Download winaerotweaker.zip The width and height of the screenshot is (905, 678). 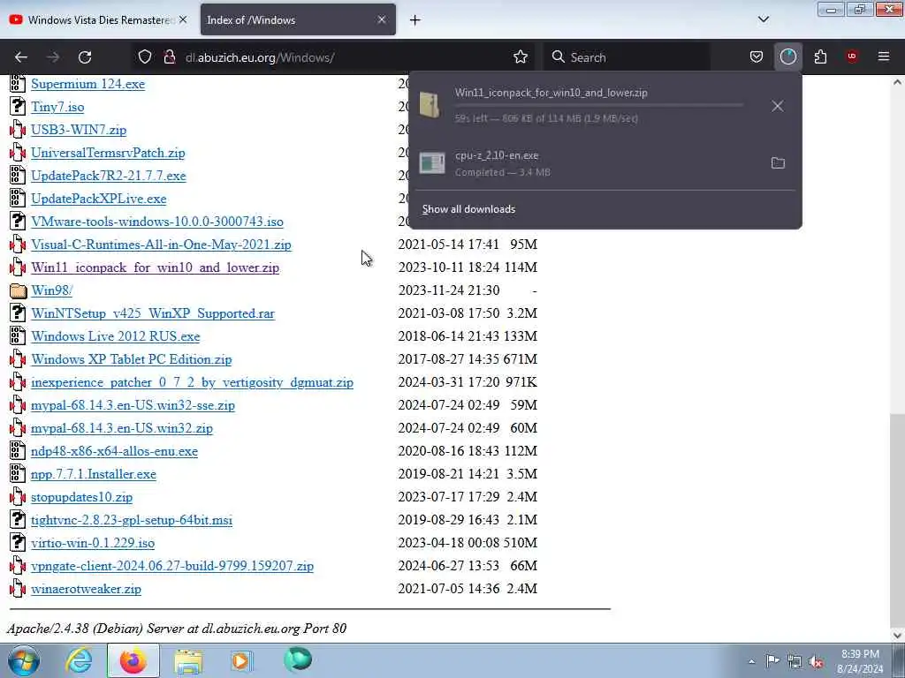86,589
